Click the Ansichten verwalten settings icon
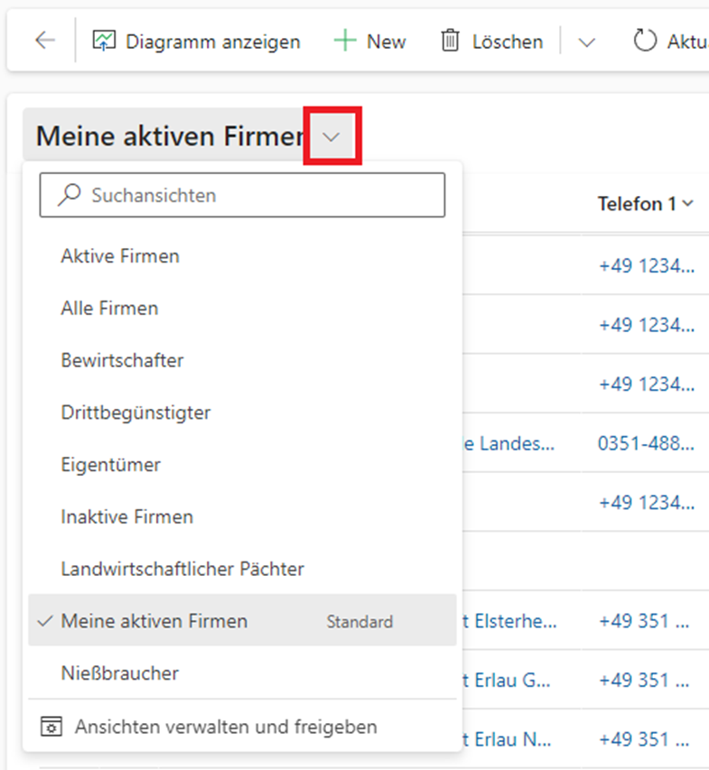 pos(52,727)
